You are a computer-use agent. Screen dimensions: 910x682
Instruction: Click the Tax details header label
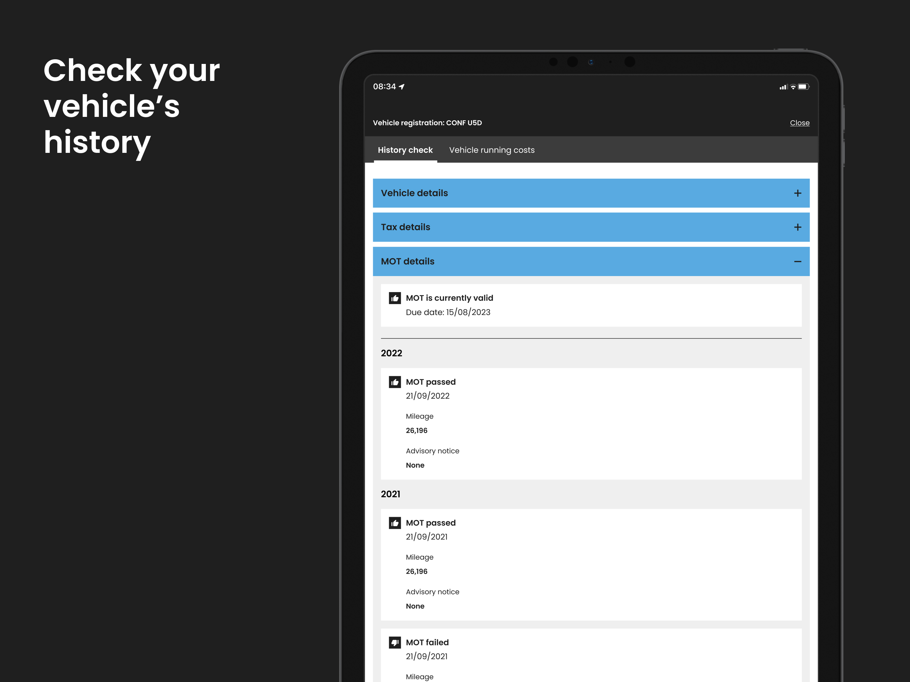[405, 227]
